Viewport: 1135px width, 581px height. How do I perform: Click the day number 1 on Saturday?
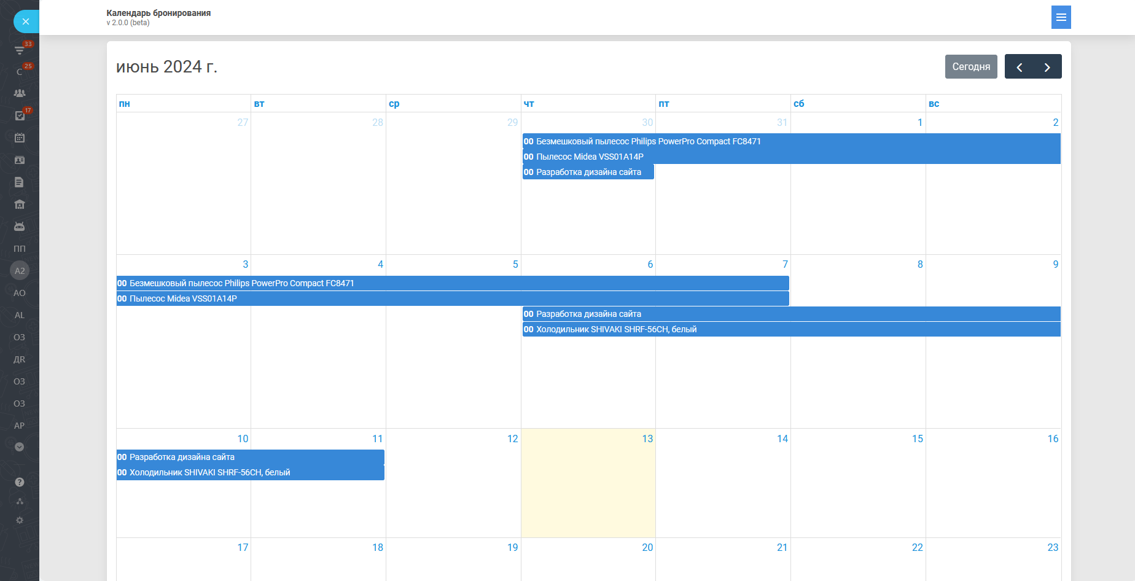coord(920,122)
